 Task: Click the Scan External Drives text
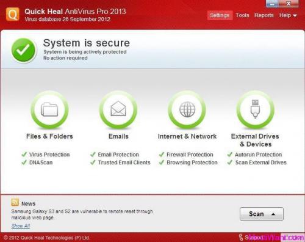261,163
